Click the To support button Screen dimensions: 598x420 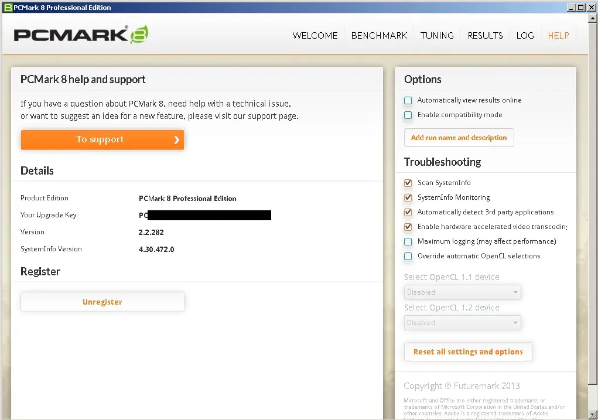click(x=102, y=139)
